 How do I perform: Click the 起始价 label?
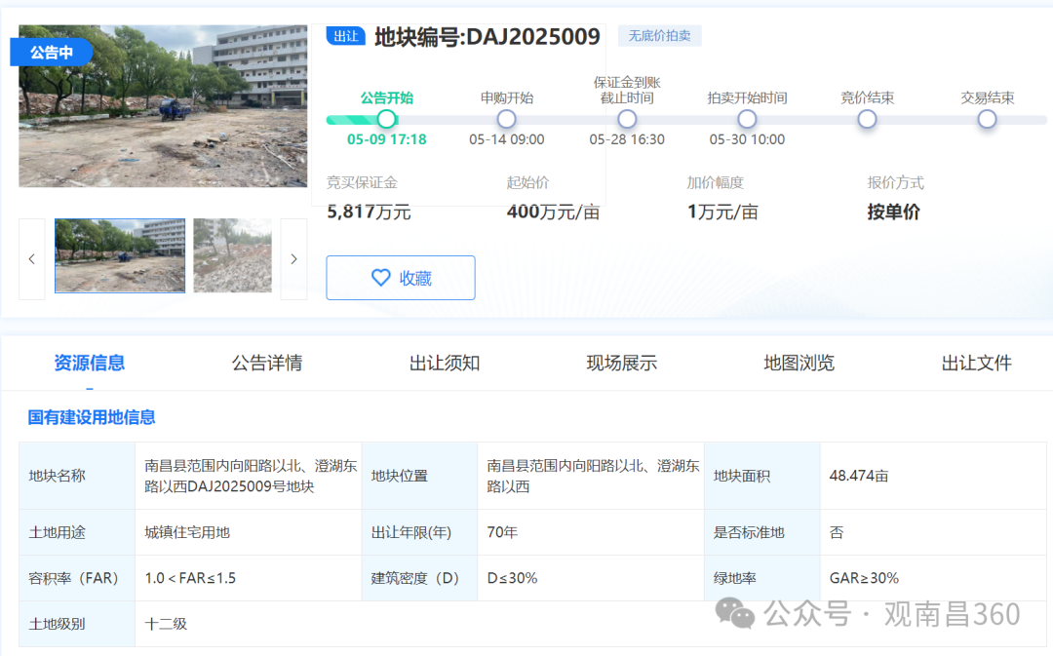(527, 182)
